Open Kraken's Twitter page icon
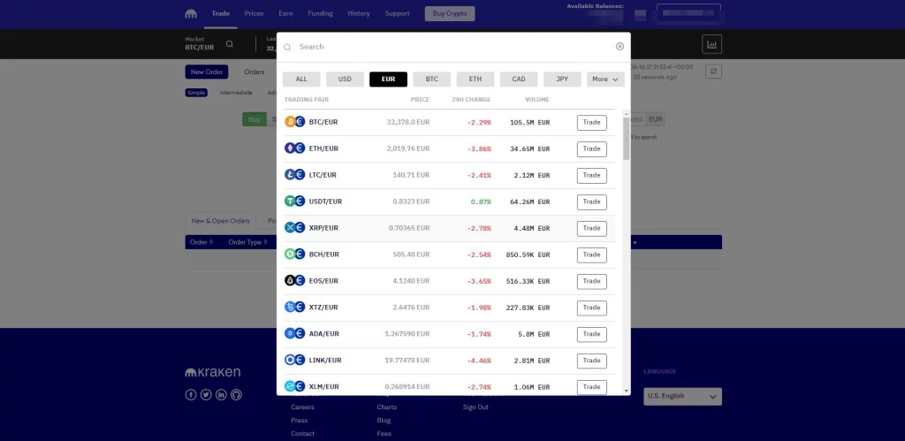The height and width of the screenshot is (441, 905). click(x=206, y=394)
